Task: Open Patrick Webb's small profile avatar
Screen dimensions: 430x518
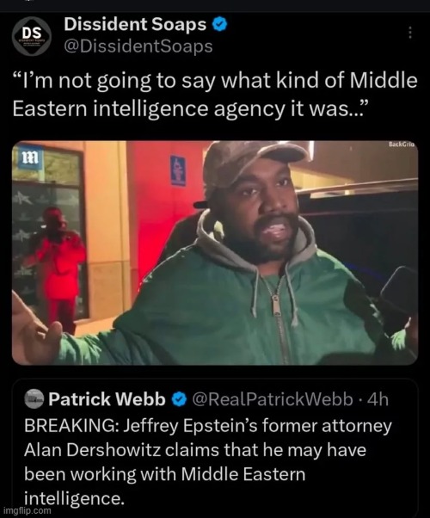Action: pyautogui.click(x=34, y=399)
